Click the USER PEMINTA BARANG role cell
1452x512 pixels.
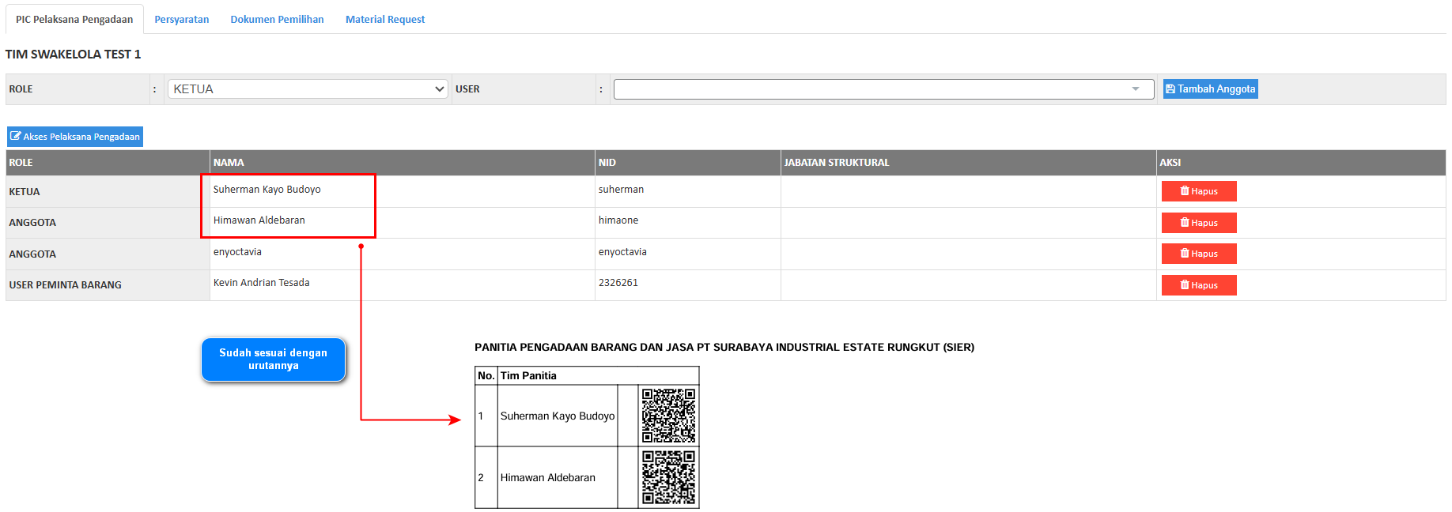108,285
